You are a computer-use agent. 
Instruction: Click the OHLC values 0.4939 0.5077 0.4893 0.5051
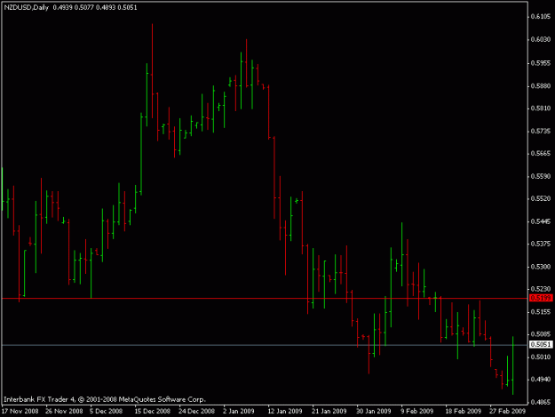tap(95, 7)
